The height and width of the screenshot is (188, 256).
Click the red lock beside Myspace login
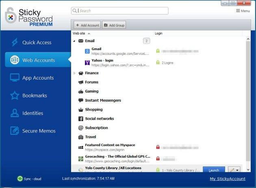[158, 147]
